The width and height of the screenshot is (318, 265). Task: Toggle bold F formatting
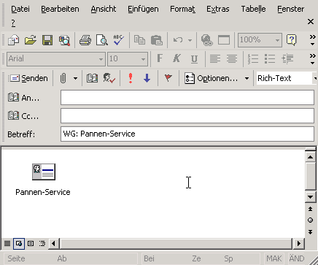click(160, 58)
